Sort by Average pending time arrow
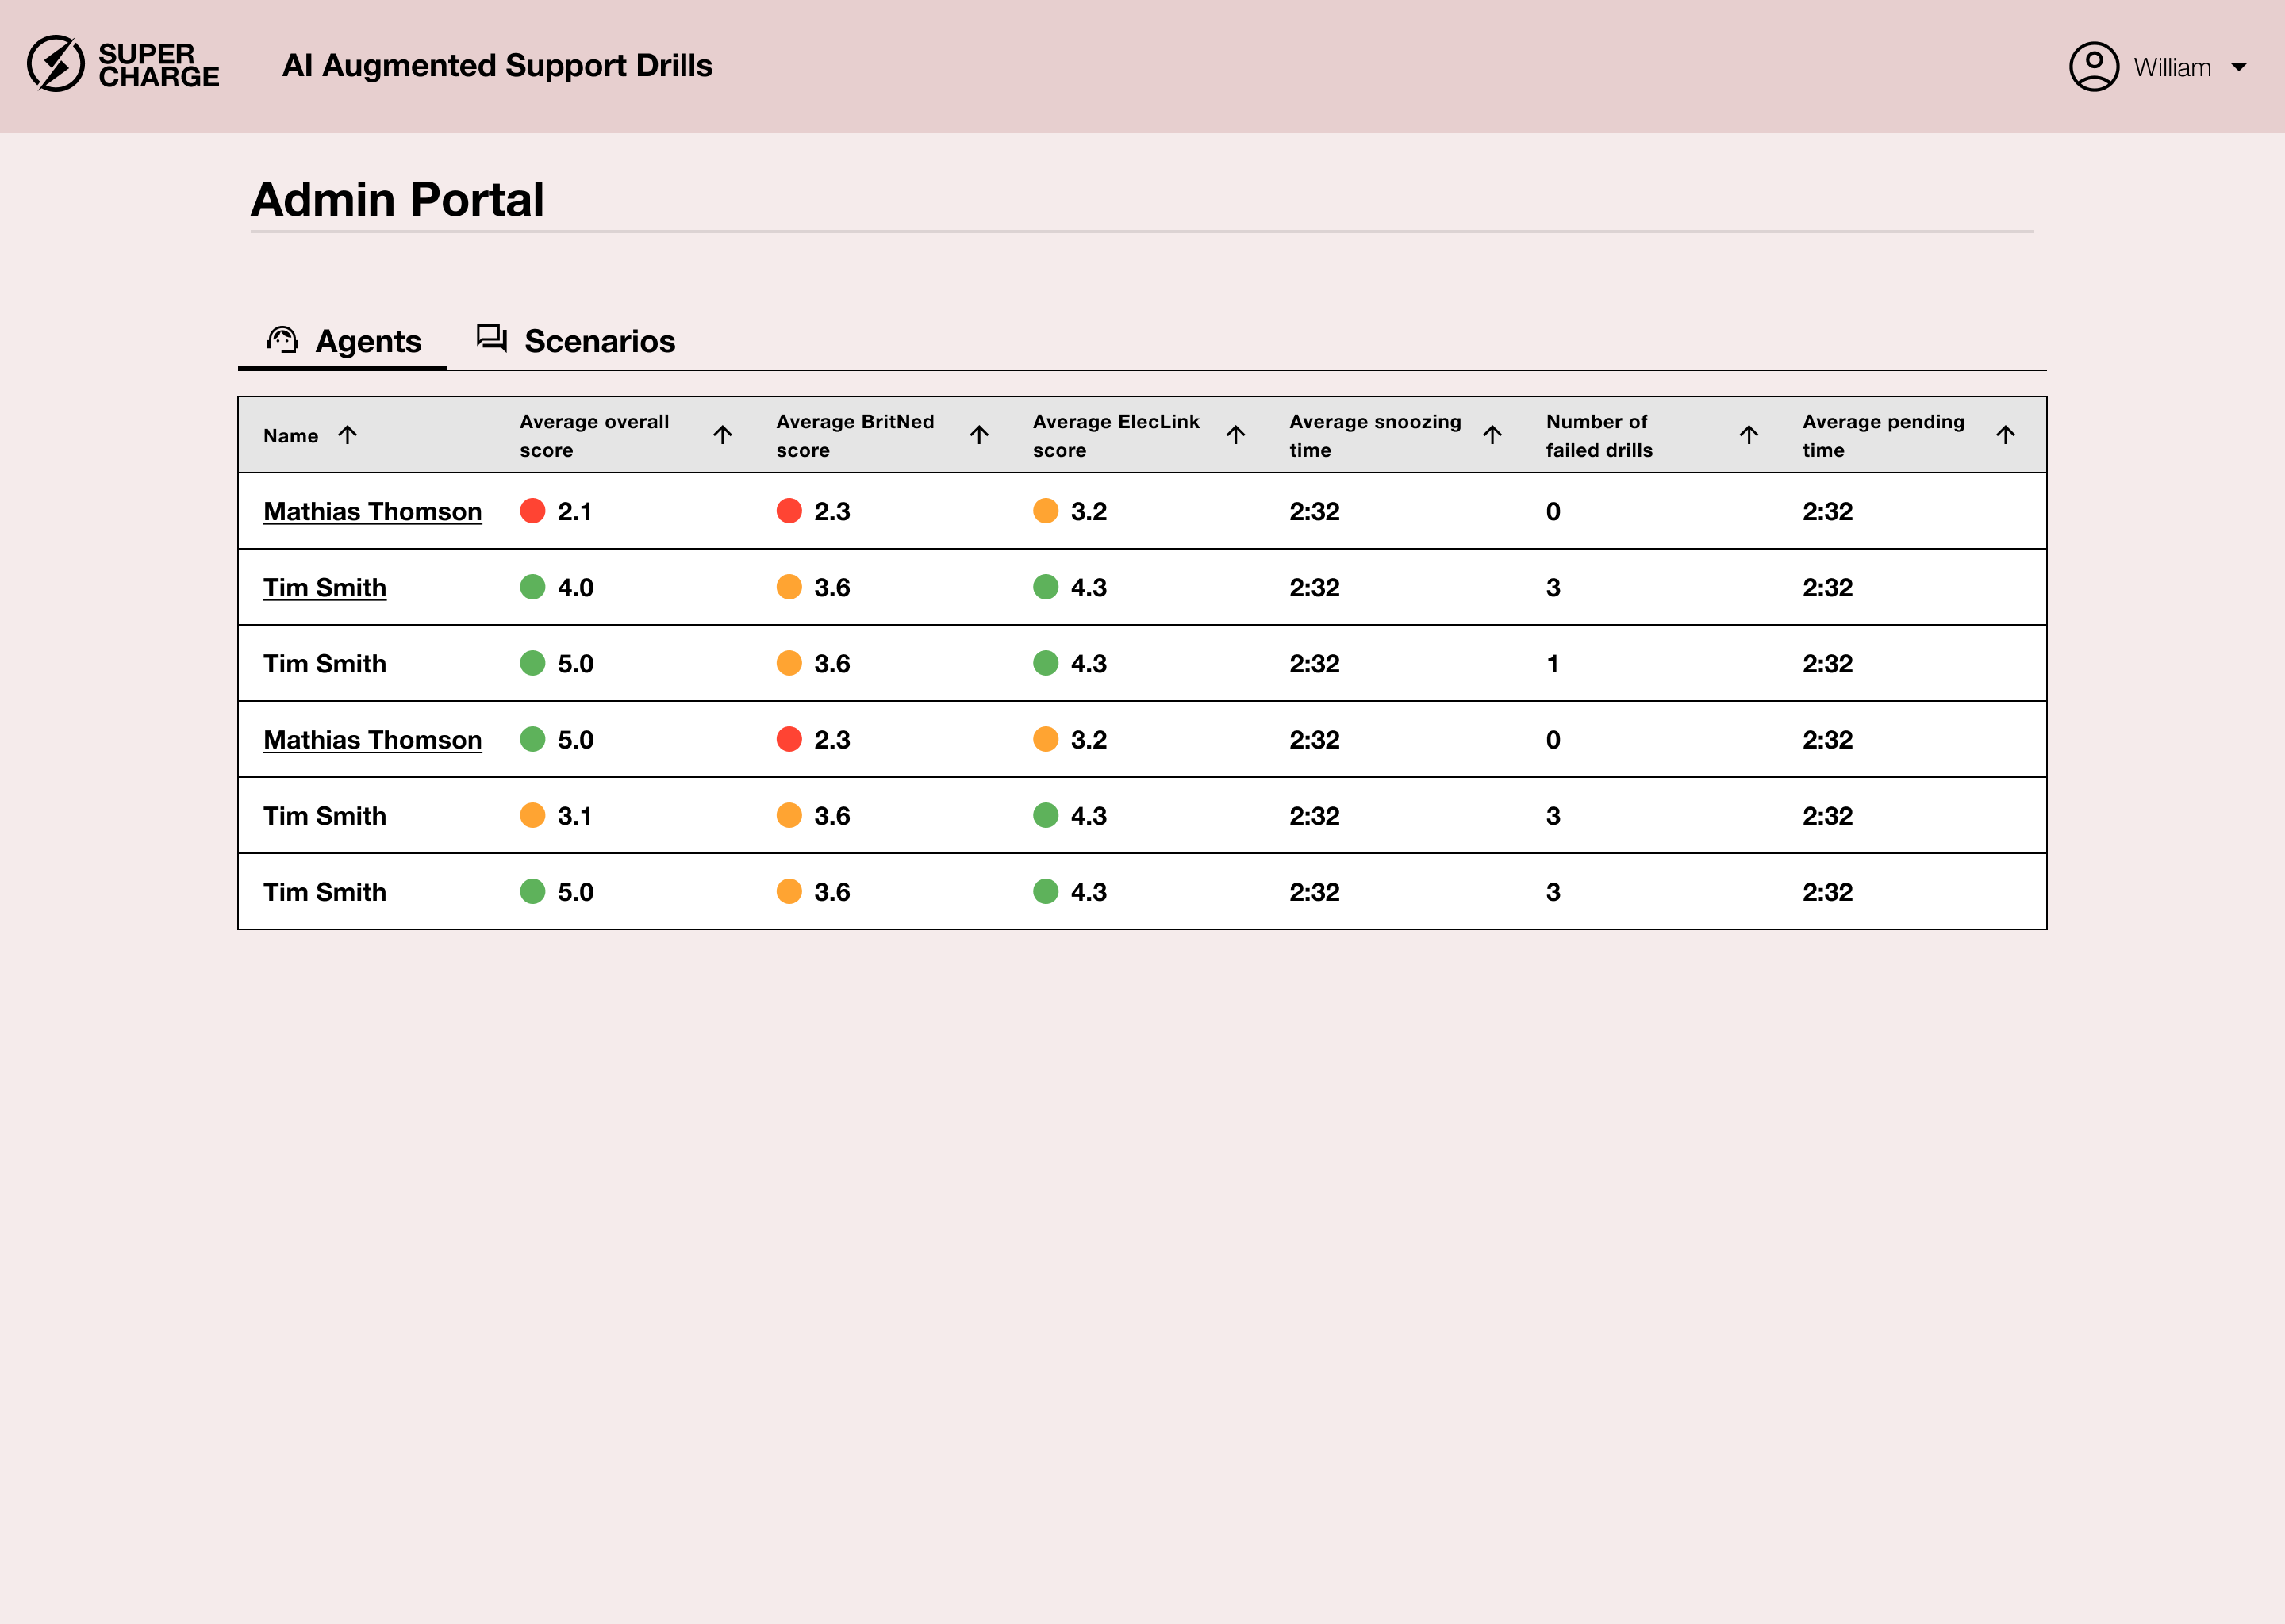Image resolution: width=2285 pixels, height=1624 pixels. (2005, 434)
